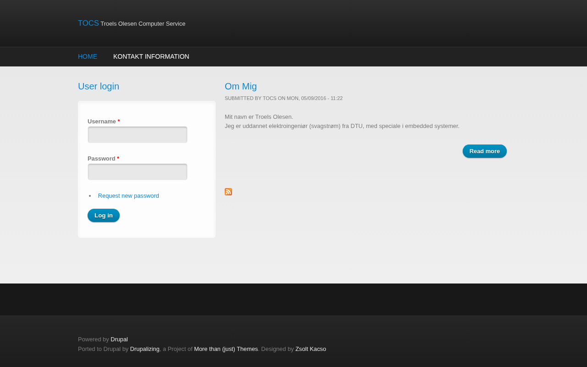Click the User login block heading
This screenshot has height=367, width=587.
pyautogui.click(x=99, y=86)
